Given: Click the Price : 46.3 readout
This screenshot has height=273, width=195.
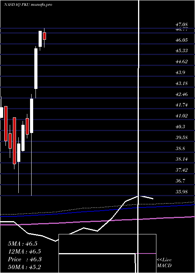Looking at the screenshot, I should pyautogui.click(x=25, y=259).
